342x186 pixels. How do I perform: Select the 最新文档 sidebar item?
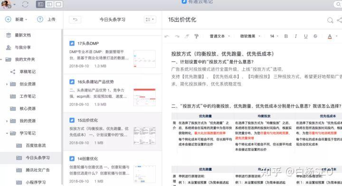coord(30,35)
